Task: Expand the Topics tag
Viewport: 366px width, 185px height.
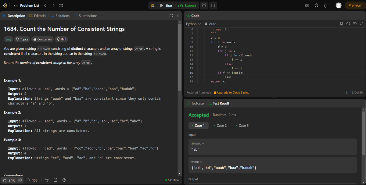Action: coord(22,39)
